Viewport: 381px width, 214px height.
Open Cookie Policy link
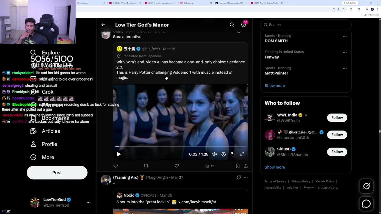325,181
